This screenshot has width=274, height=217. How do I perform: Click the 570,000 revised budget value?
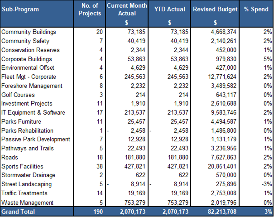click(226, 175)
